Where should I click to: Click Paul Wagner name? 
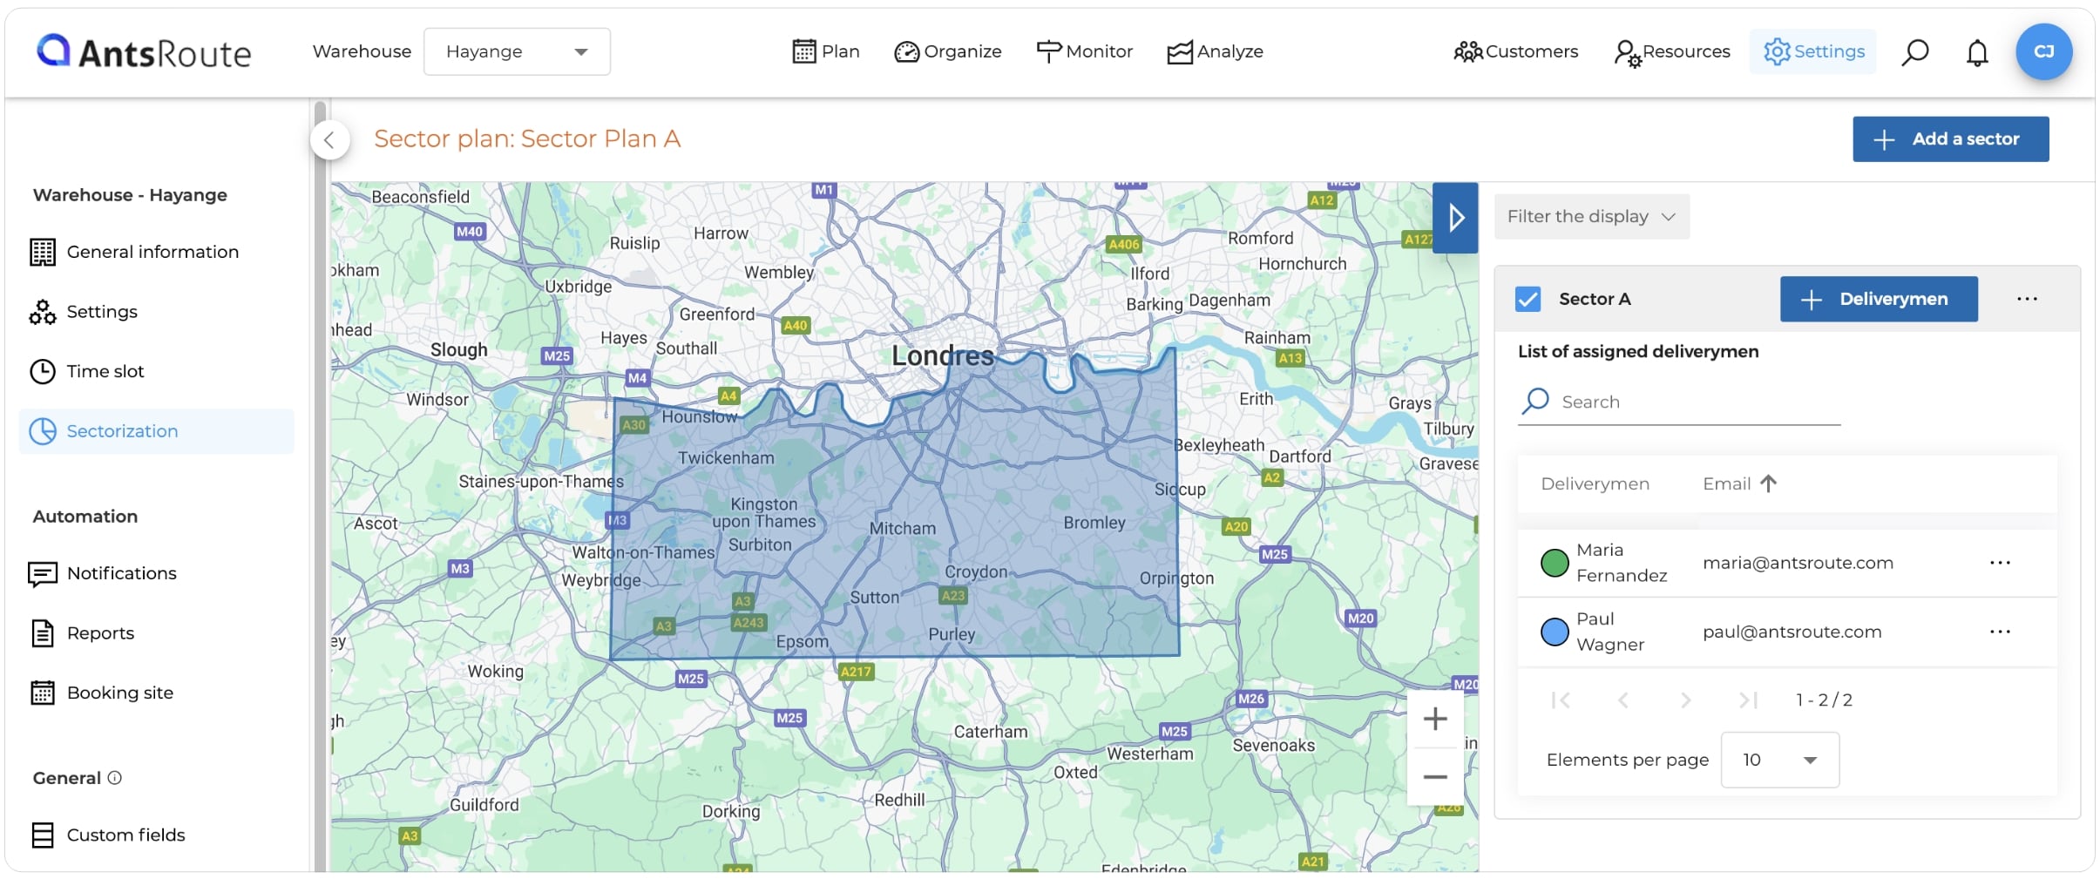[1609, 632]
